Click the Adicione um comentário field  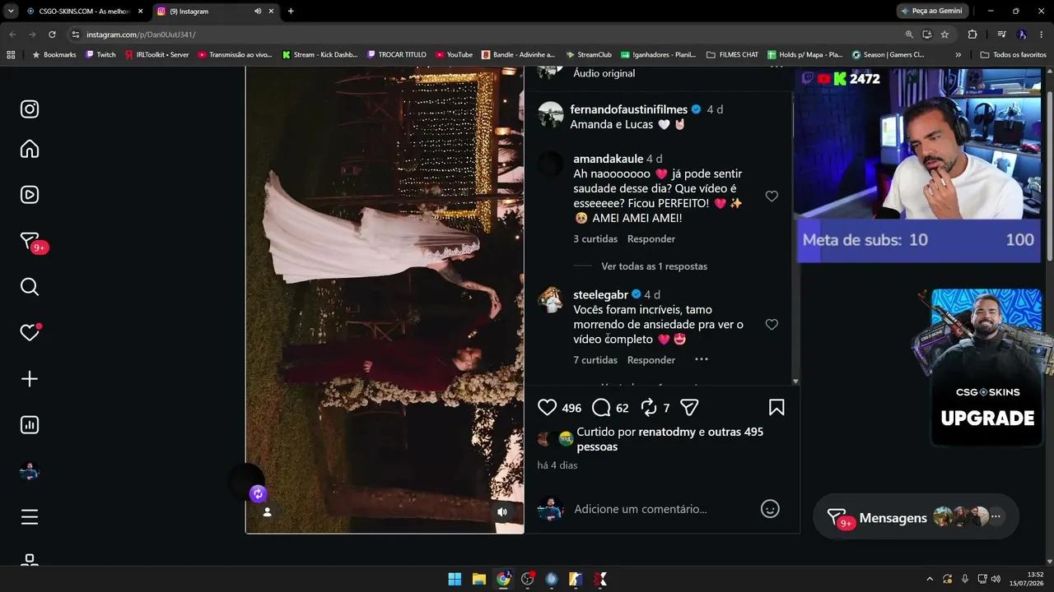[x=641, y=509]
